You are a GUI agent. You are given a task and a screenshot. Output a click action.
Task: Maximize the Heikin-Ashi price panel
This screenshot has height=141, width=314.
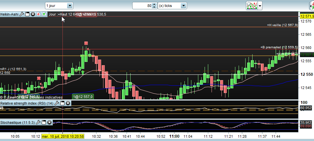pyautogui.click(x=27, y=14)
